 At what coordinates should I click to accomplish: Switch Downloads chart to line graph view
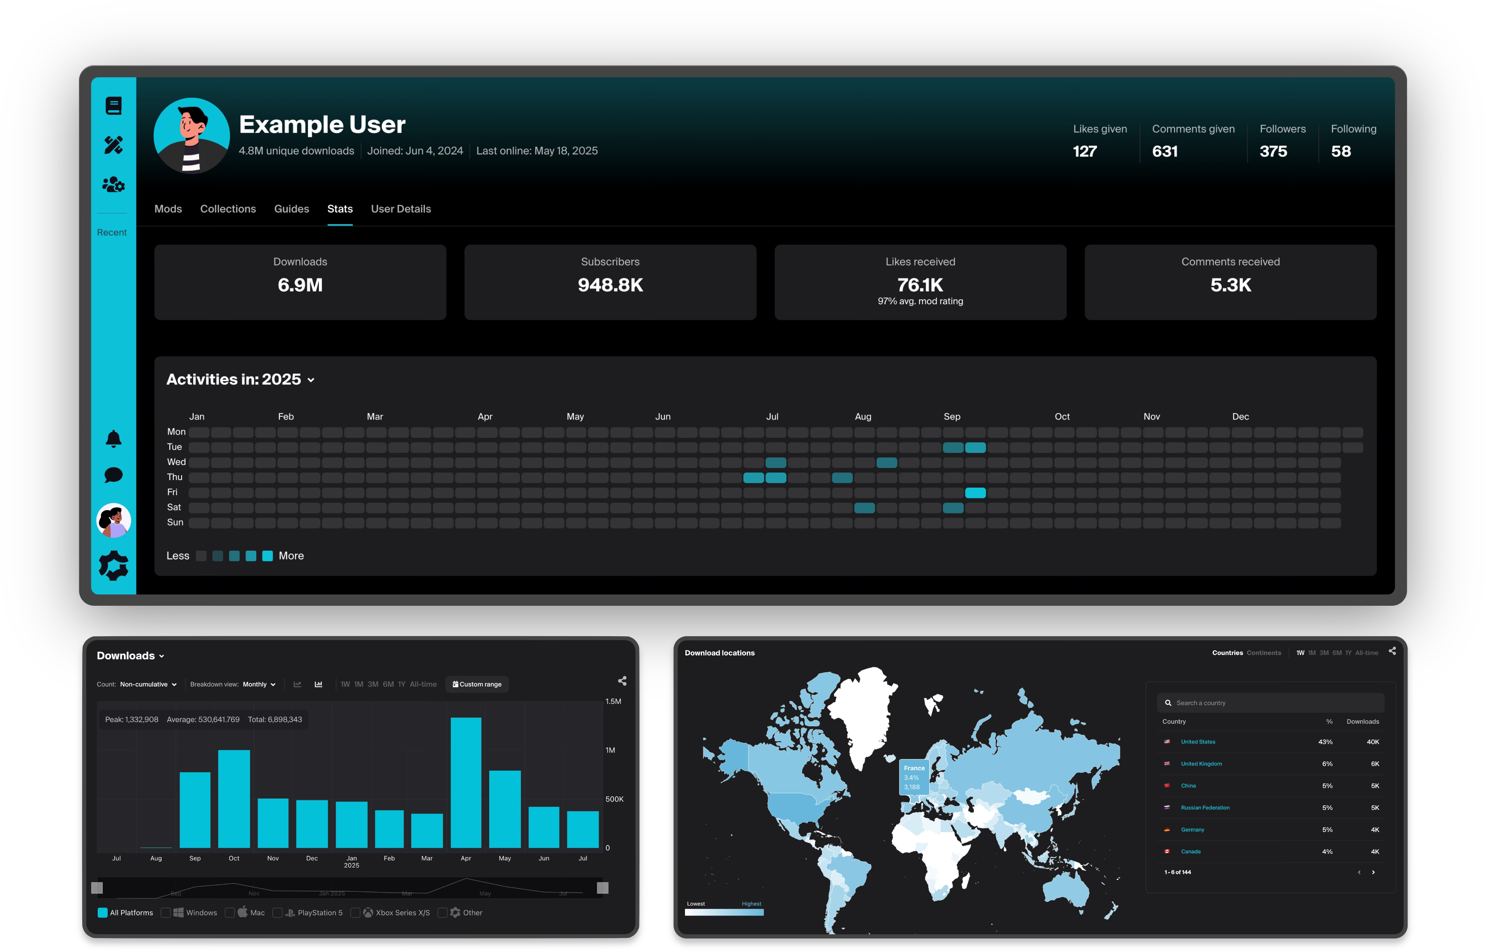(298, 684)
